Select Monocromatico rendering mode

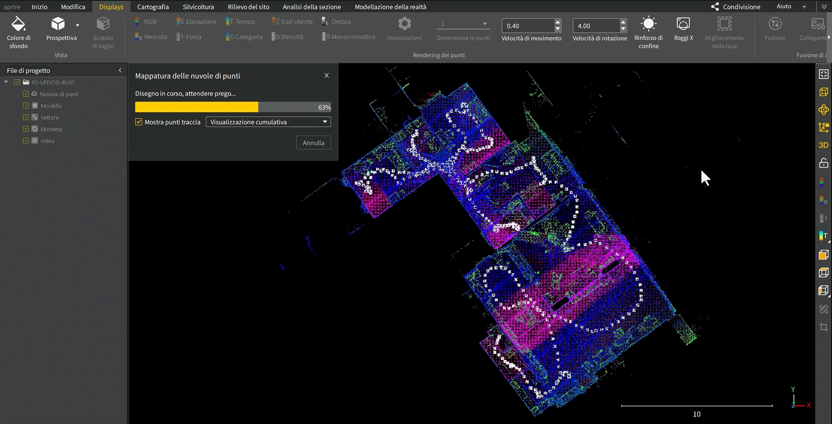click(348, 37)
